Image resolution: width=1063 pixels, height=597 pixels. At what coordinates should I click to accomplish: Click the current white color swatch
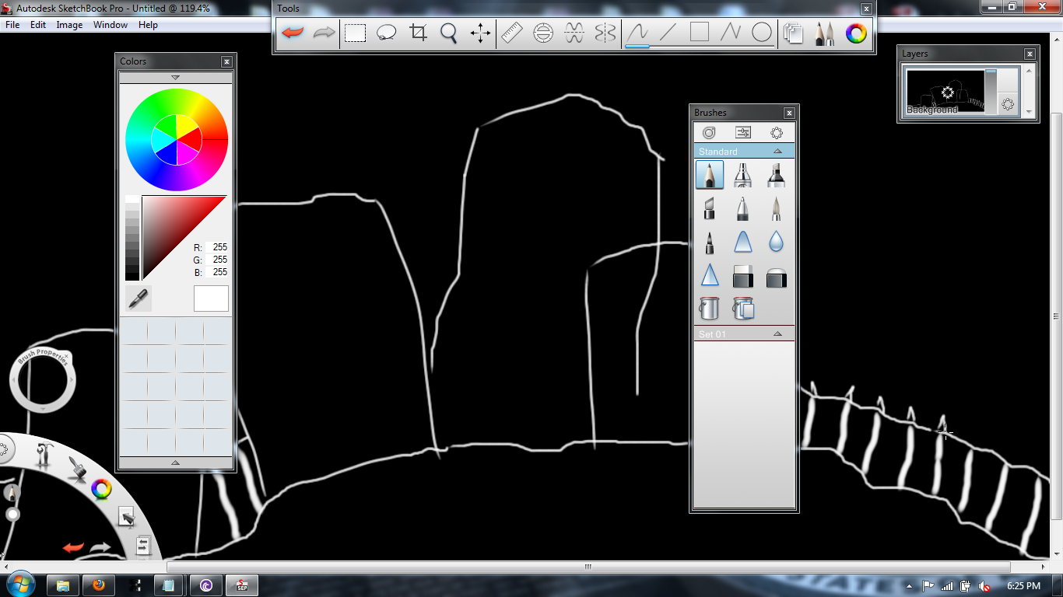tap(211, 298)
